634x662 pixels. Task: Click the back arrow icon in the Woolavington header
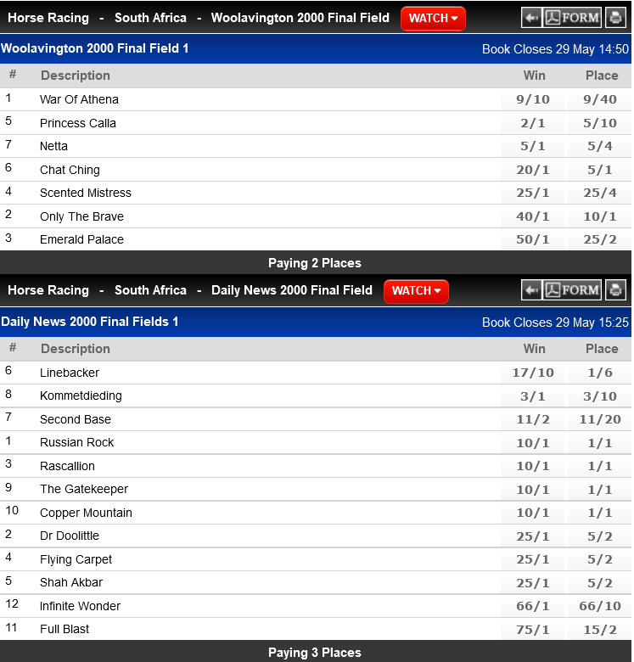532,18
